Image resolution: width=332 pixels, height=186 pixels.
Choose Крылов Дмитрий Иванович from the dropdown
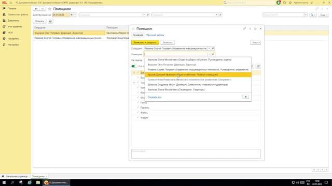coord(198,74)
